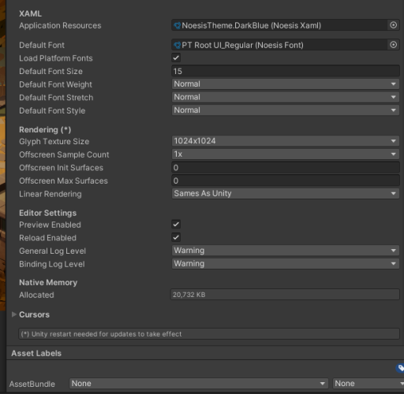
Task: Click the General Log Level label
Action: pyautogui.click(x=52, y=251)
